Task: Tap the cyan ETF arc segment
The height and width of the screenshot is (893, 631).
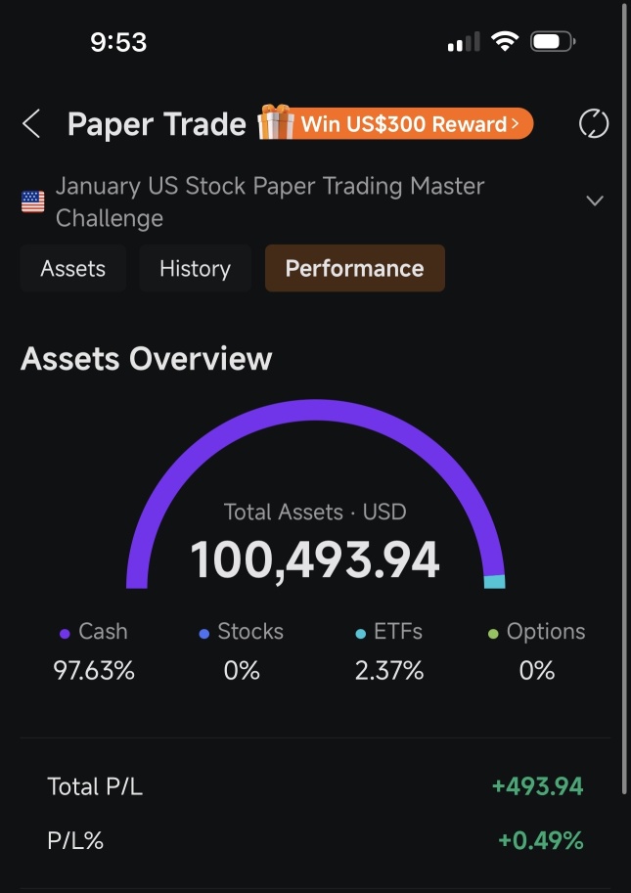Action: pos(494,581)
